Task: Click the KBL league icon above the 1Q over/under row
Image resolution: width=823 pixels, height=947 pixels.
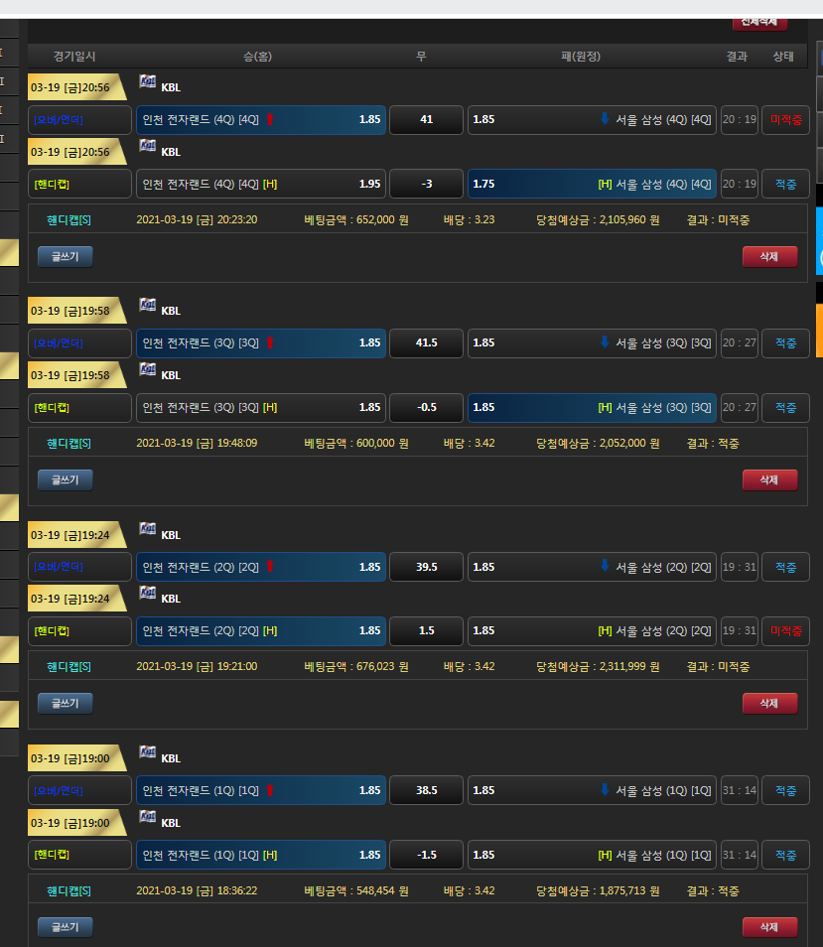Action: pos(148,754)
